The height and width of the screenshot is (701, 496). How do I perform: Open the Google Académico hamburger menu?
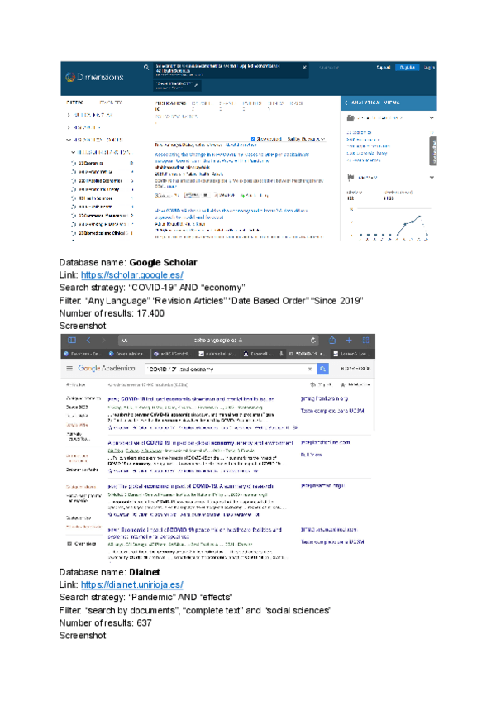[69, 369]
